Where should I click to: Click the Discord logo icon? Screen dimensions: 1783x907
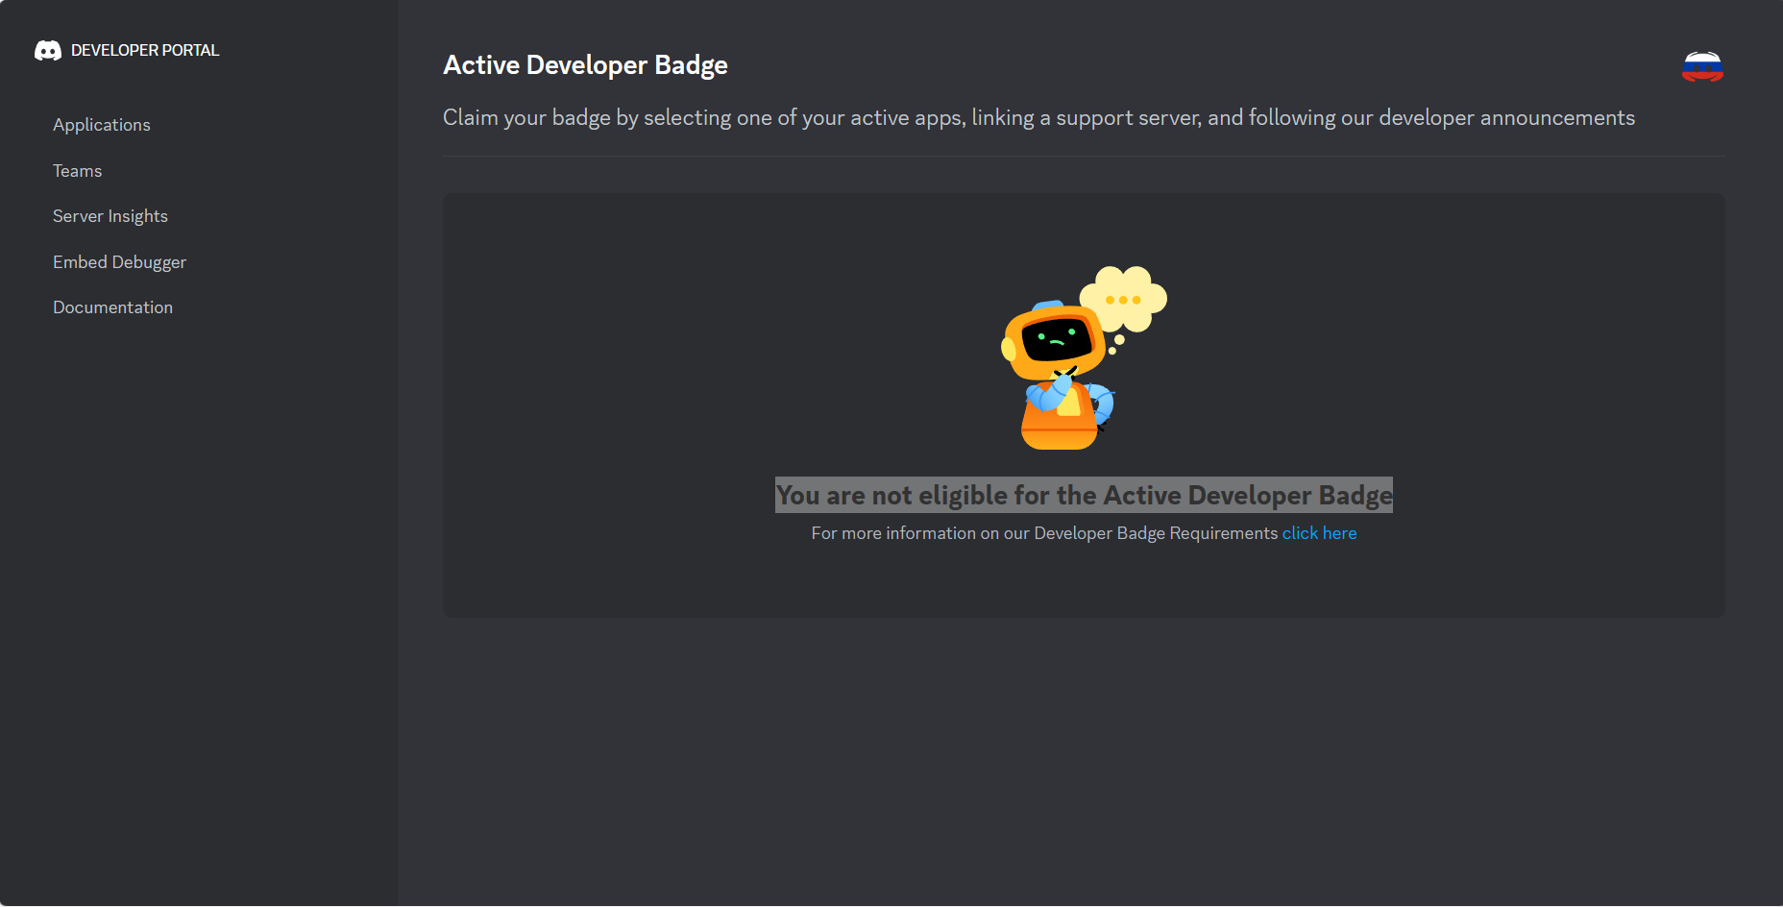point(48,50)
